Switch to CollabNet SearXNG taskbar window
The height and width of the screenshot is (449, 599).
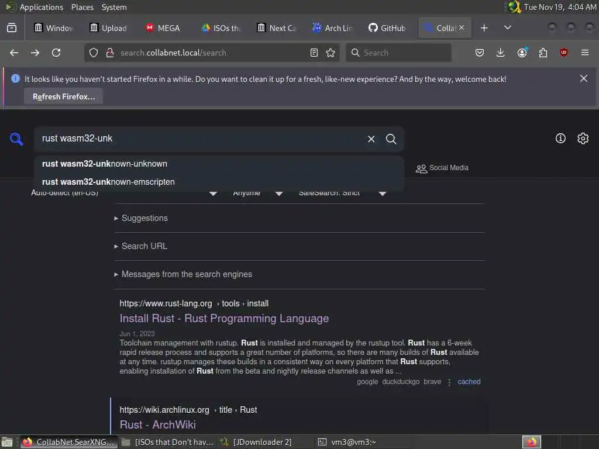click(69, 442)
